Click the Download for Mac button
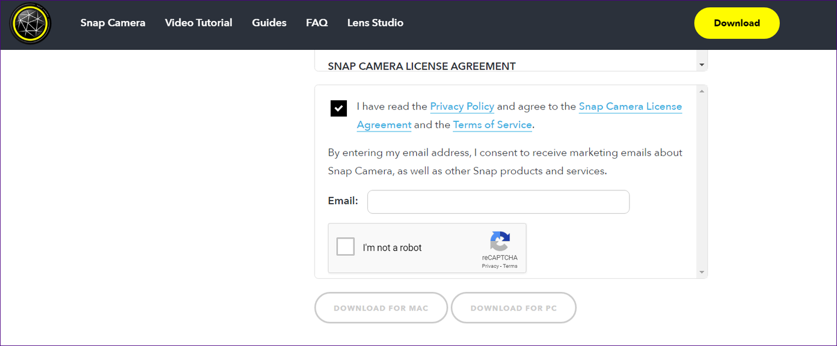 pyautogui.click(x=381, y=308)
